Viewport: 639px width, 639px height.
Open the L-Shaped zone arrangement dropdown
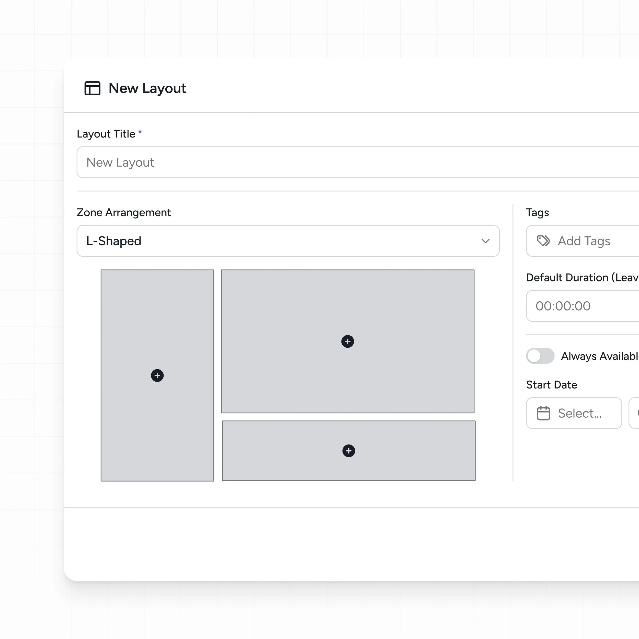[288, 241]
